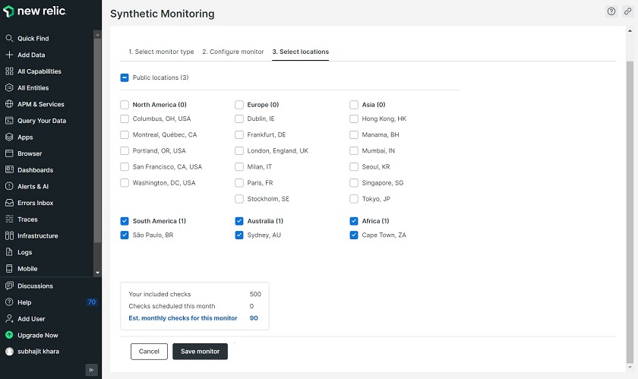Click the green Upgrade Now icon

(x=9, y=335)
